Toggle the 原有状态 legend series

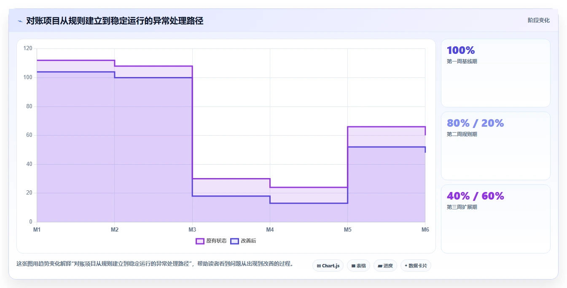coord(211,241)
